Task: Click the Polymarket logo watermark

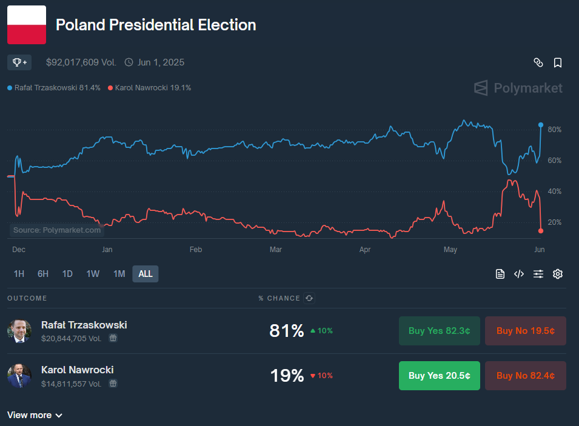Action: coord(518,88)
